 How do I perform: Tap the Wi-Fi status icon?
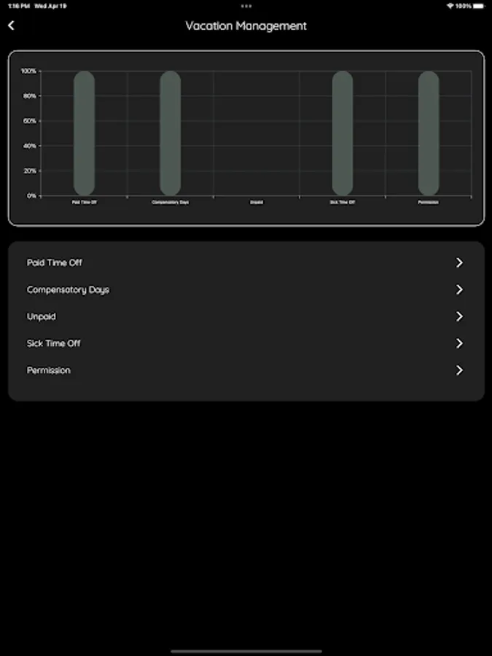click(450, 6)
